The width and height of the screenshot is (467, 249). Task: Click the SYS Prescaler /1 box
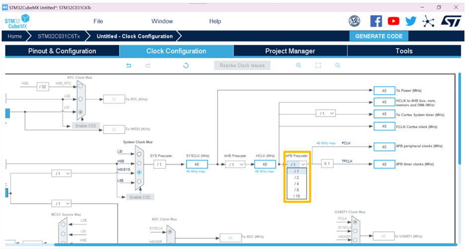[x=159, y=165]
